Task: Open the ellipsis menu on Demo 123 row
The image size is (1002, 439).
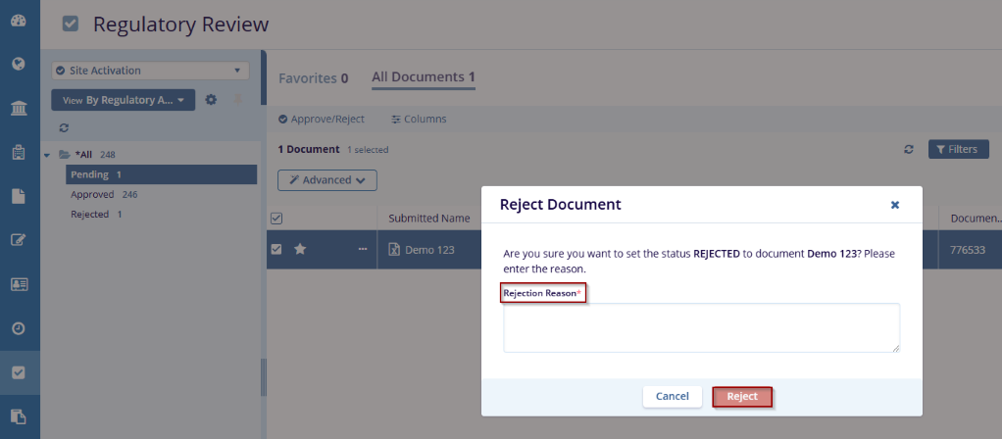Action: (363, 249)
